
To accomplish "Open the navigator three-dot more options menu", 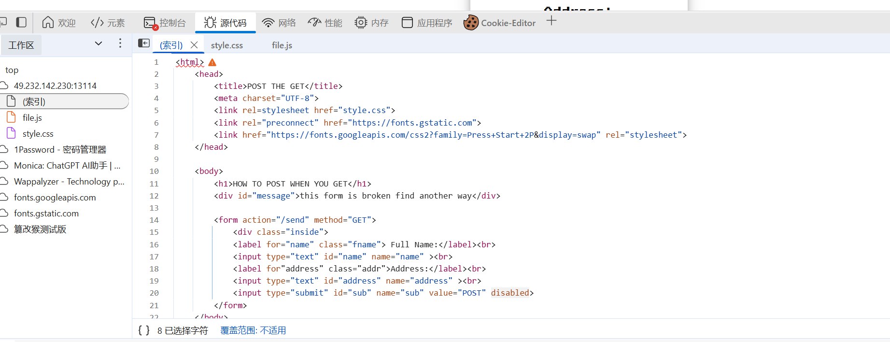I will [120, 43].
